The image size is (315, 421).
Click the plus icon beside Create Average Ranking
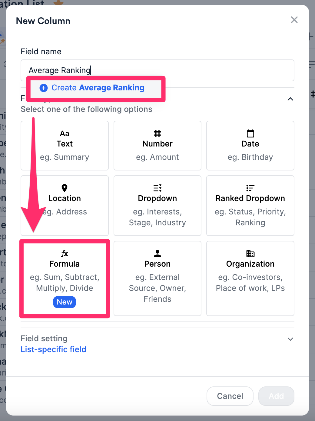(x=44, y=88)
